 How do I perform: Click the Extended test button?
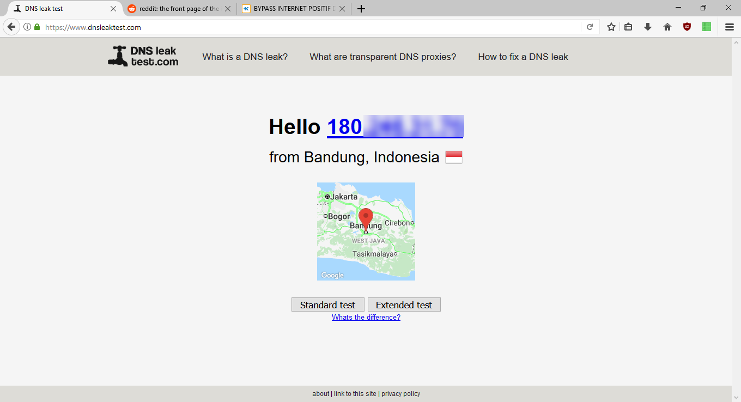pos(404,305)
